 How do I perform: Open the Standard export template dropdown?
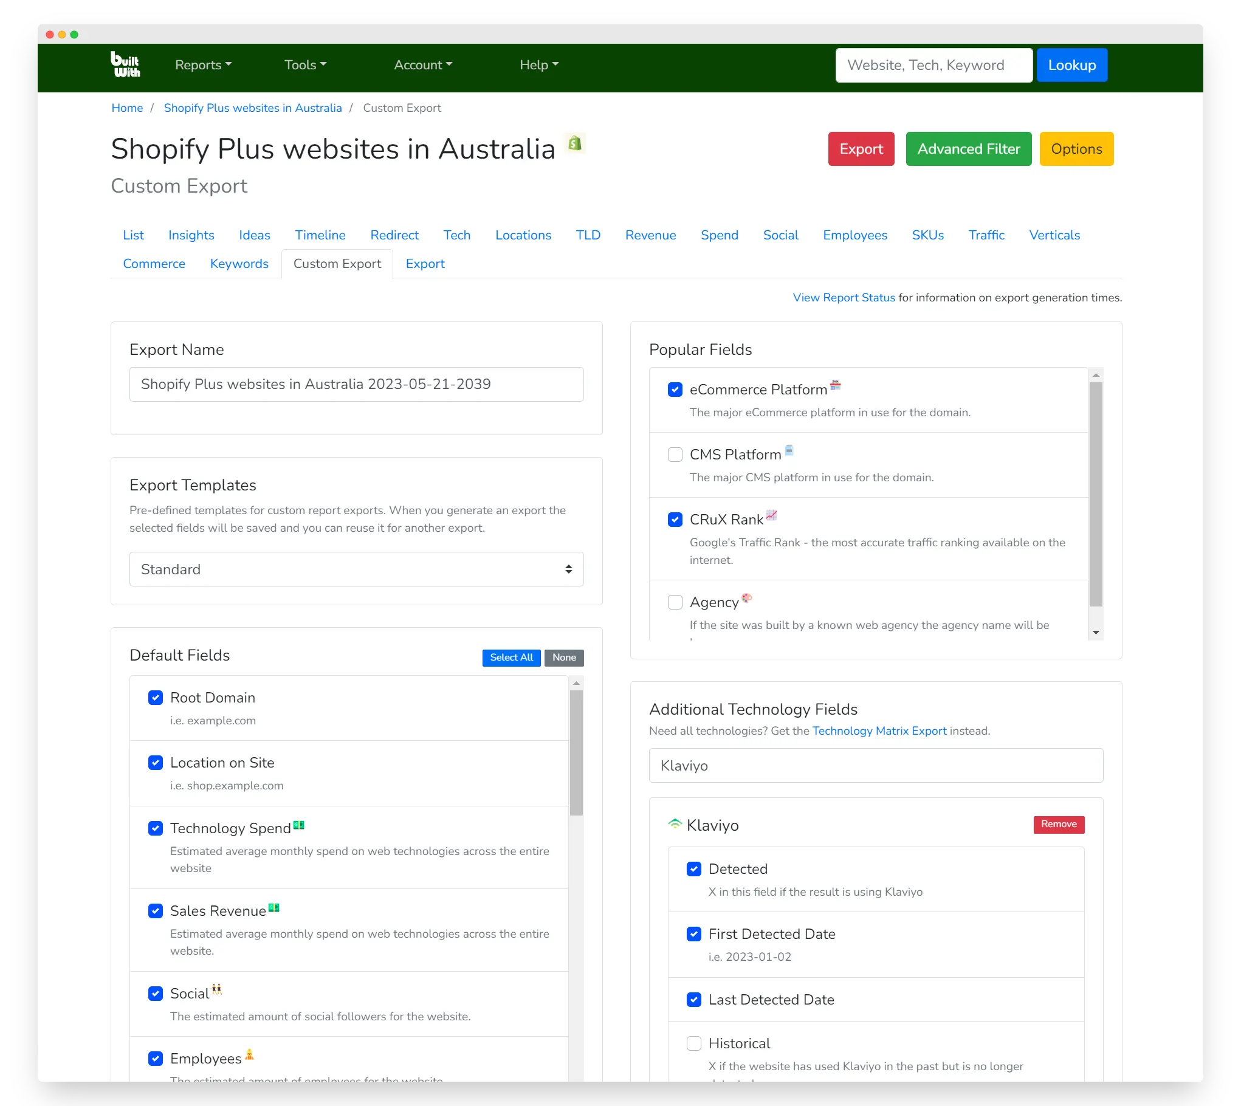(356, 569)
